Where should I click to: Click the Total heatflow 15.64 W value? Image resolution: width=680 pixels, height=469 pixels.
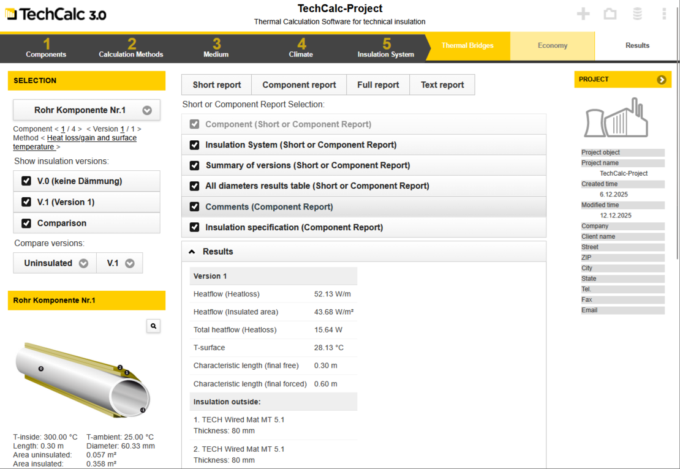pyautogui.click(x=328, y=330)
